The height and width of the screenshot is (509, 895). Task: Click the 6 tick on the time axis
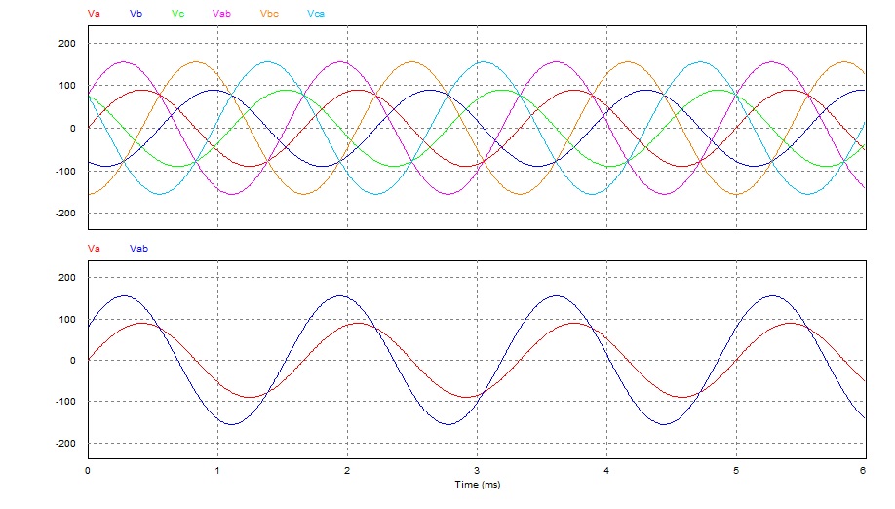[863, 471]
